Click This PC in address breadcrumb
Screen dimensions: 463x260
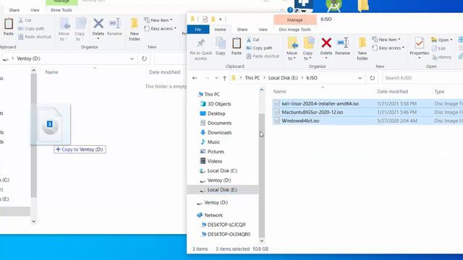tap(252, 78)
